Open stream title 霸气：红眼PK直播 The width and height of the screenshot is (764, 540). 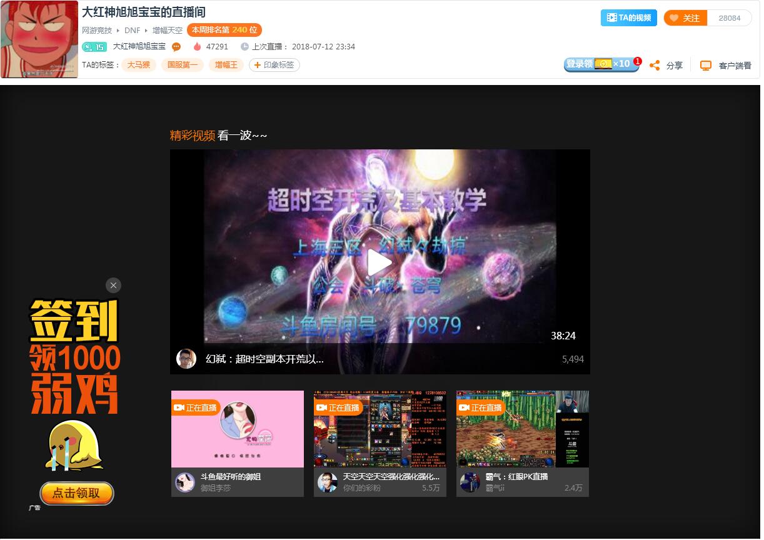tap(517, 477)
